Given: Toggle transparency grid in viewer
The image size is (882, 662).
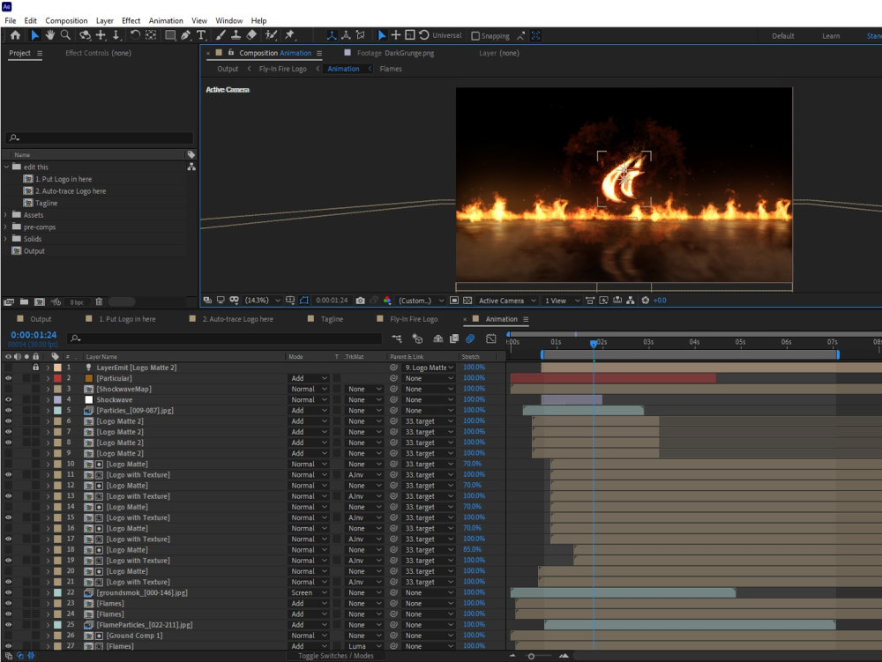Looking at the screenshot, I should pos(467,301).
